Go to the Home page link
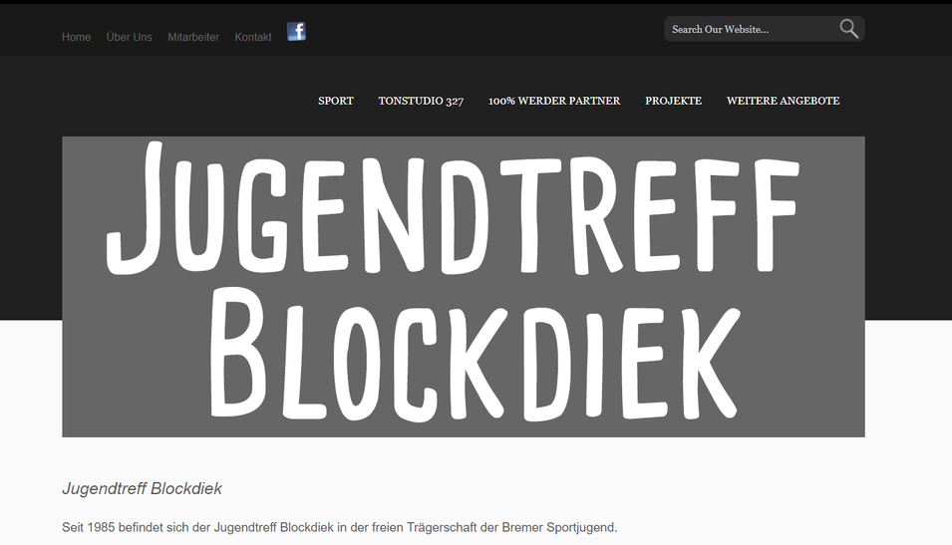The width and height of the screenshot is (952, 545). tap(76, 37)
